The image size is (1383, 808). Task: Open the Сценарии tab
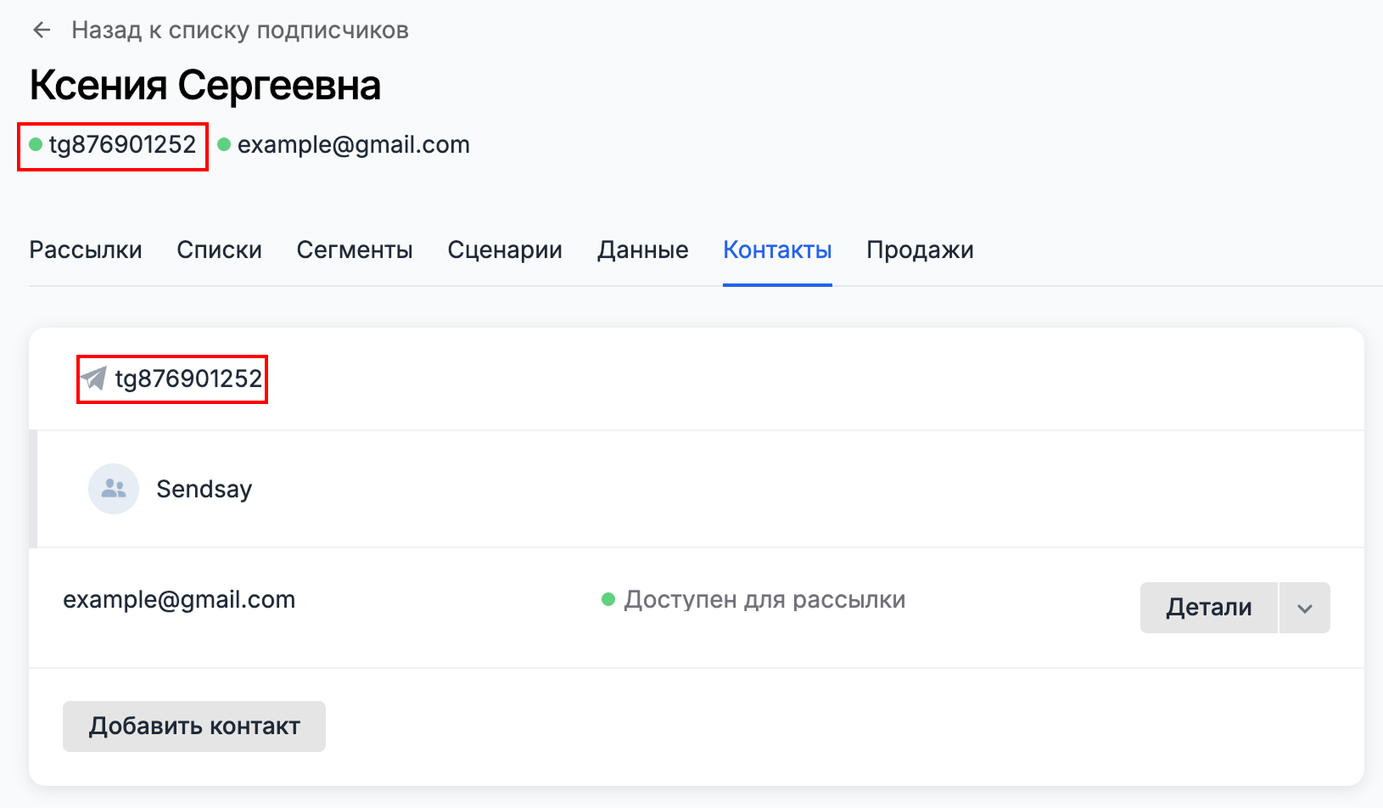tap(504, 249)
